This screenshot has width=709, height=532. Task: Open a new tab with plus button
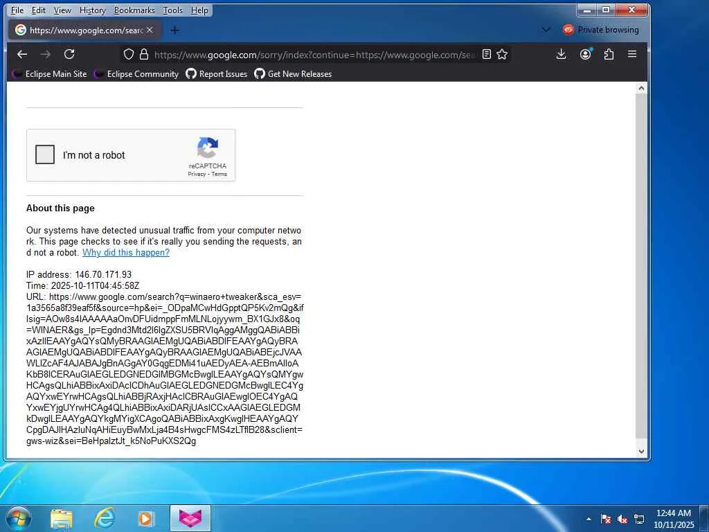click(175, 30)
